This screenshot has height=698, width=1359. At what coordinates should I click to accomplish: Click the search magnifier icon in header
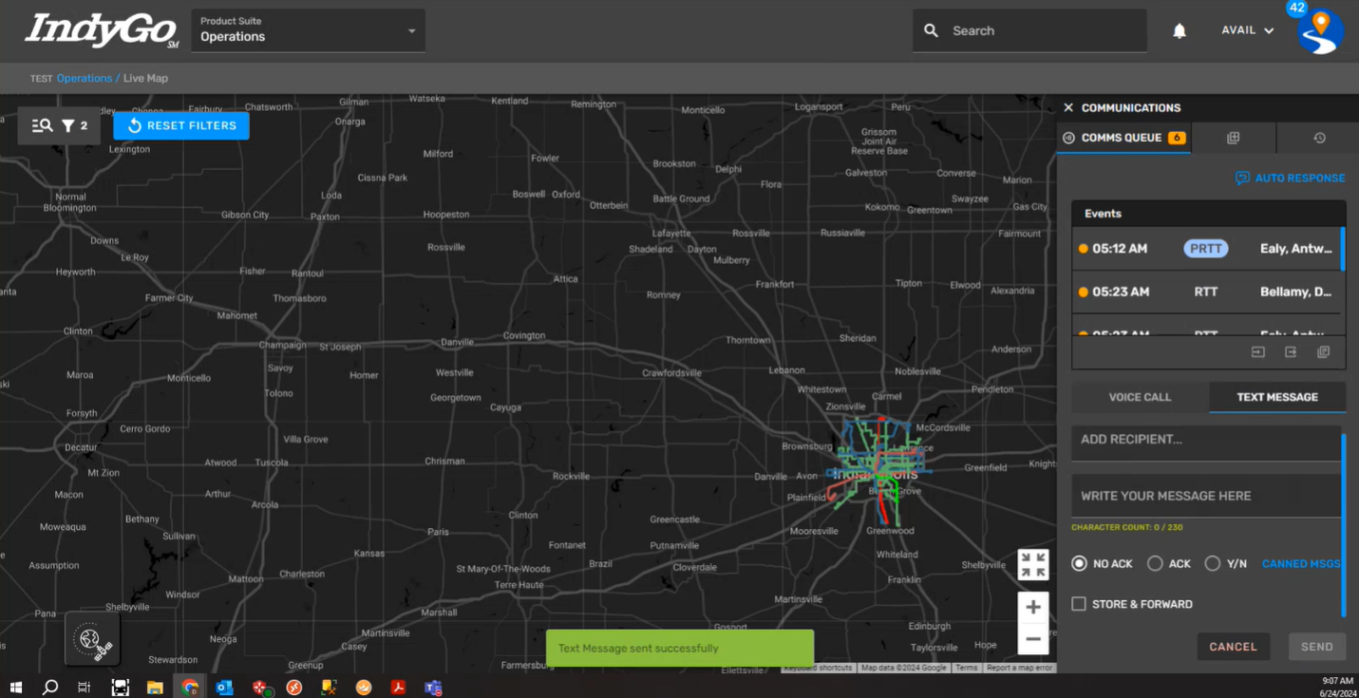pyautogui.click(x=932, y=30)
